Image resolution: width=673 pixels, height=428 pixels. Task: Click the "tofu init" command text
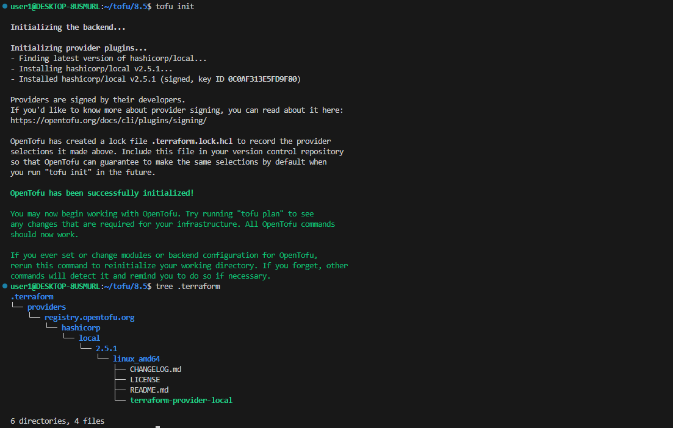[175, 7]
